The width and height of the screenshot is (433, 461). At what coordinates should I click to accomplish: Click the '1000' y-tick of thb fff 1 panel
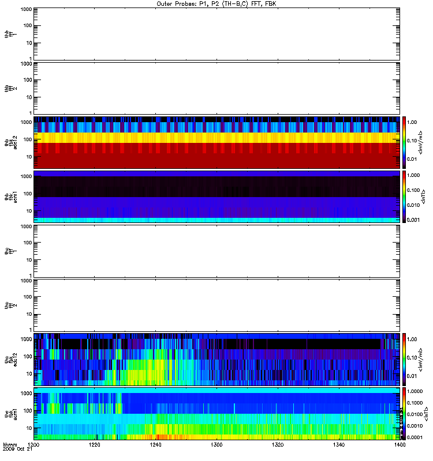[26, 9]
